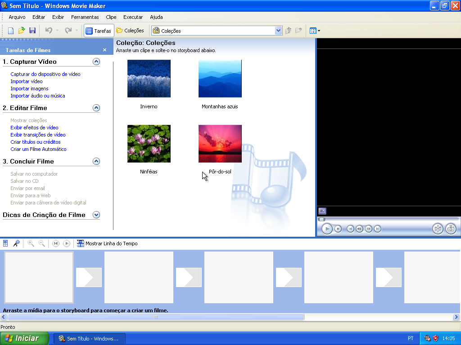The image size is (461, 345).
Task: Collapse the Capturar Vídeo section
Action: (x=96, y=62)
